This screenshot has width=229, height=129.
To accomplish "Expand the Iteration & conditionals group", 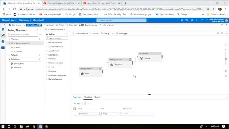I will (x=47, y=75).
